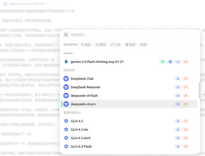Open the deepseek-v4-pro model selector in header
This screenshot has height=156, width=205.
pos(26,4)
